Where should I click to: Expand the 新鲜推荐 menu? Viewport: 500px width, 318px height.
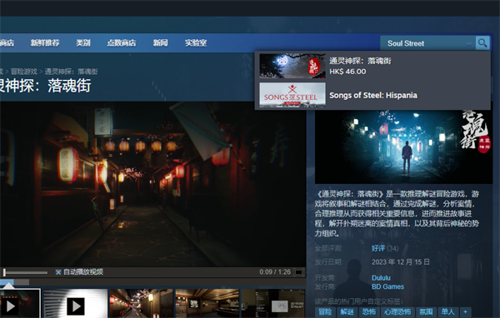pyautogui.click(x=45, y=42)
